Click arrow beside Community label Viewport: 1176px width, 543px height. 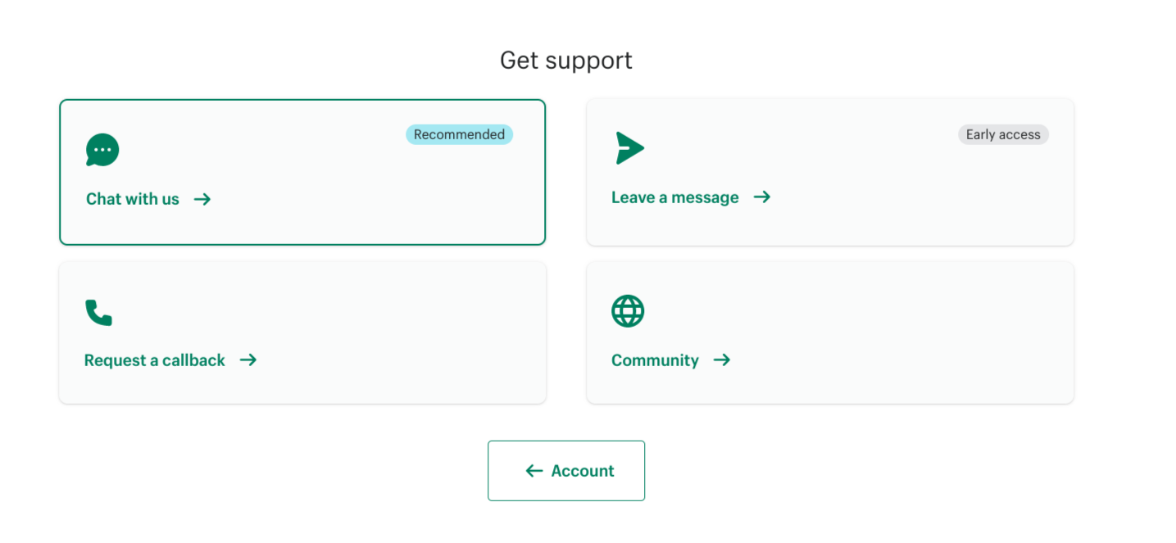coord(721,360)
